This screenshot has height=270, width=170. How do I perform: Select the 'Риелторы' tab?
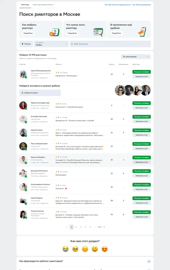[x=25, y=5]
